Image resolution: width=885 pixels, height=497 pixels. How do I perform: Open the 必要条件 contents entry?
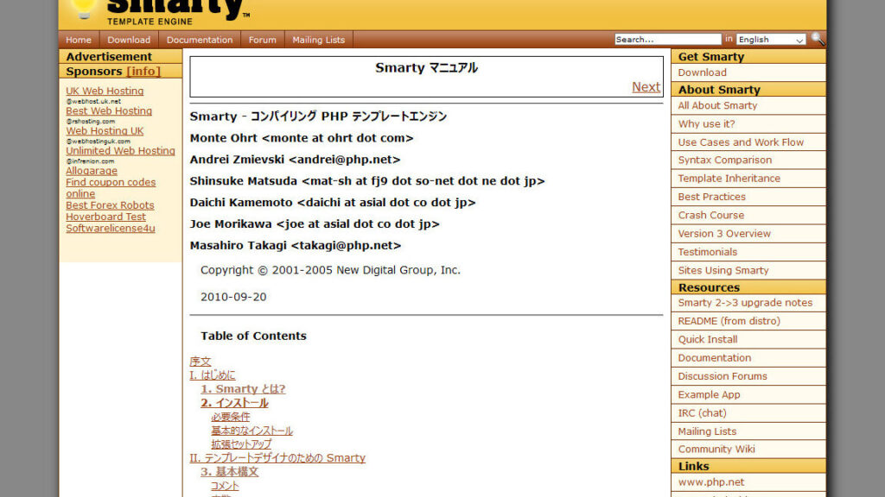(230, 417)
